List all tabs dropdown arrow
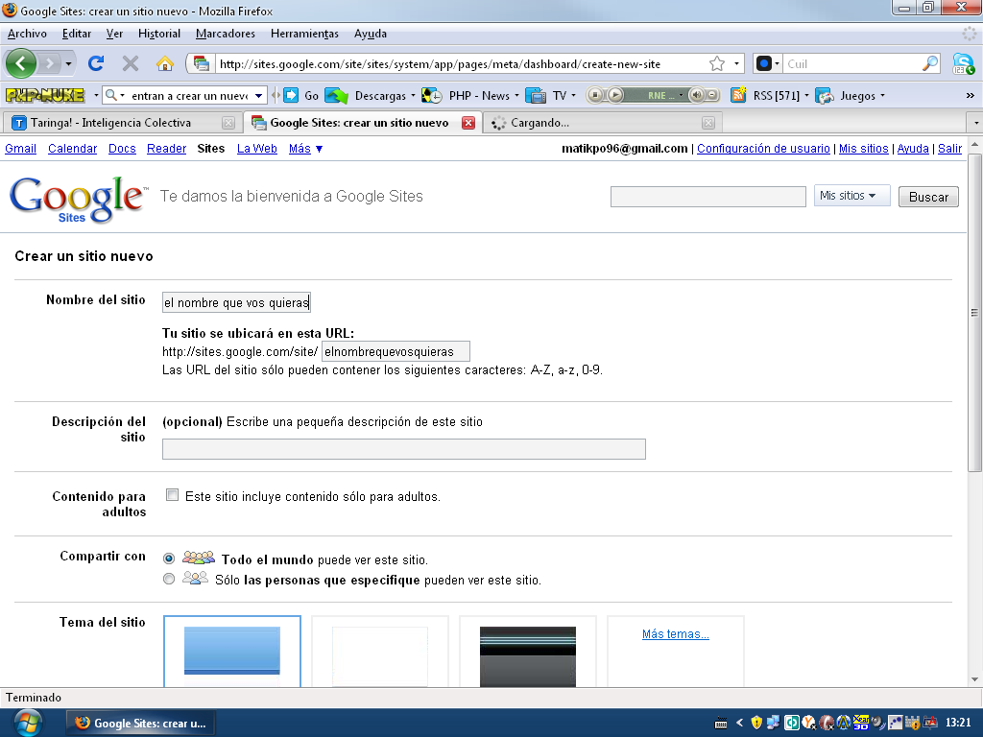Image resolution: width=983 pixels, height=737 pixels. click(x=975, y=123)
